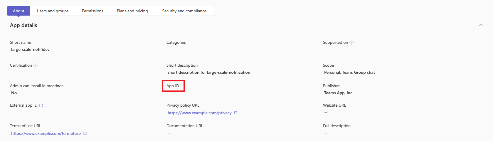Click info icon beside Certification
The image size is (493, 141).
(x=36, y=66)
